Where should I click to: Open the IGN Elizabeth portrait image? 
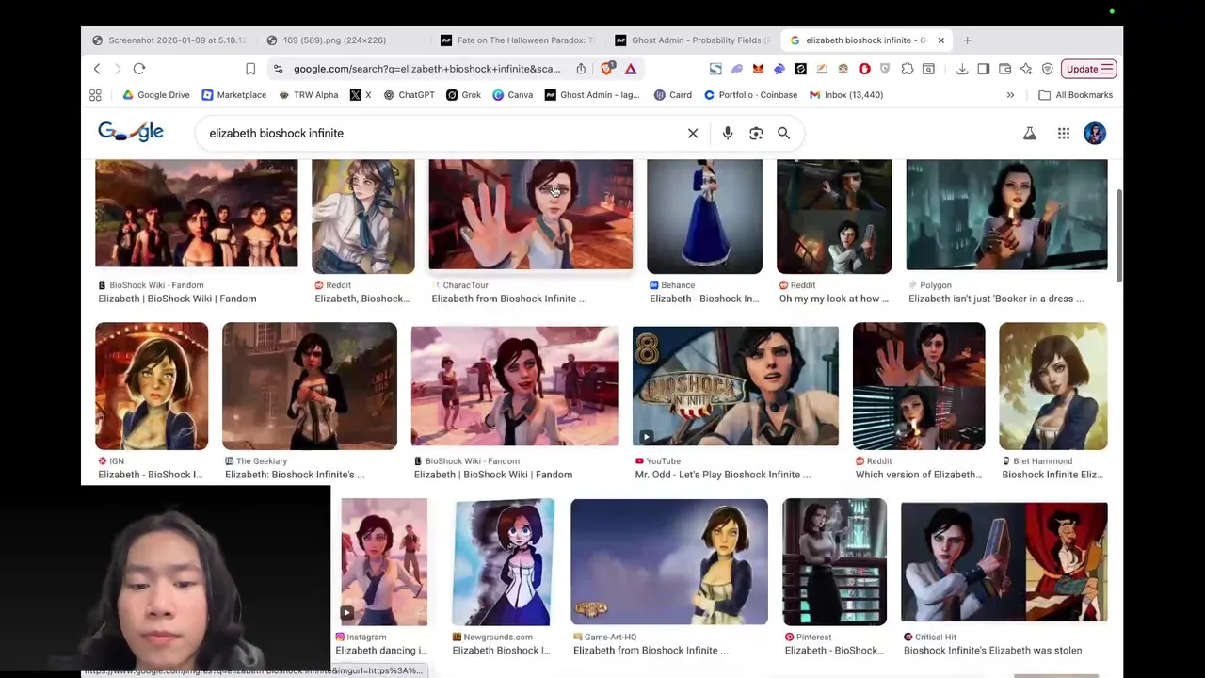click(152, 386)
